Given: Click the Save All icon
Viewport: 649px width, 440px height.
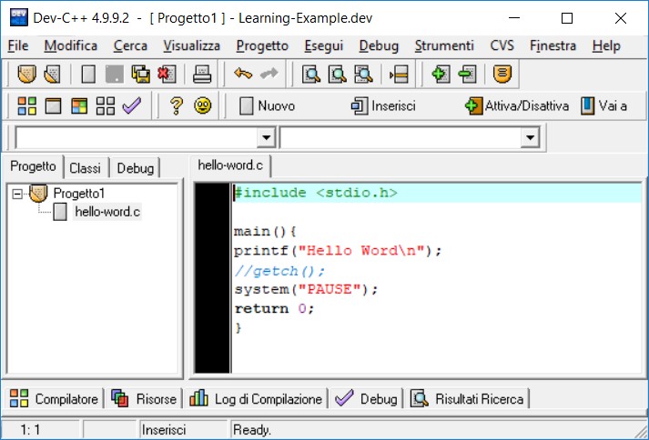Looking at the screenshot, I should click(x=141, y=75).
